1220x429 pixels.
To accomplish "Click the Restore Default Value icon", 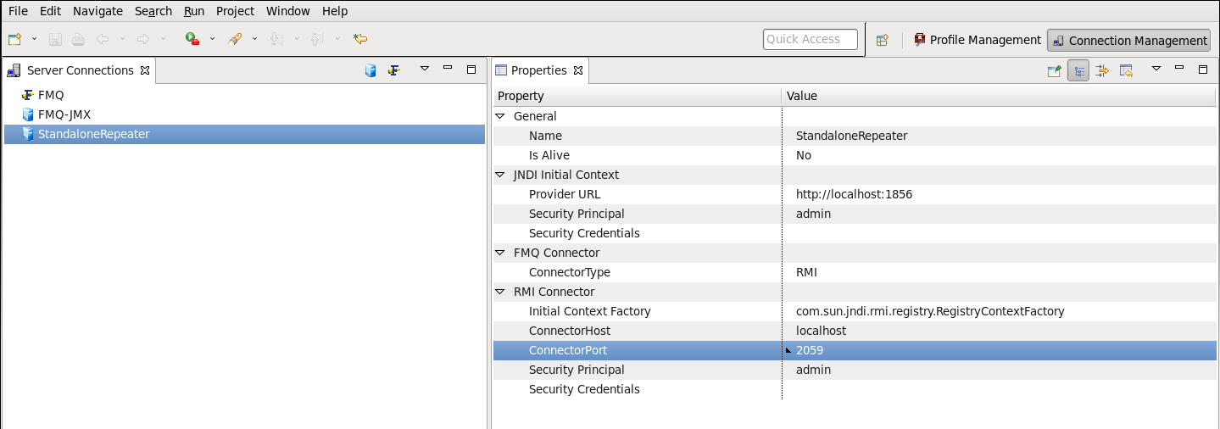I will pos(1126,71).
